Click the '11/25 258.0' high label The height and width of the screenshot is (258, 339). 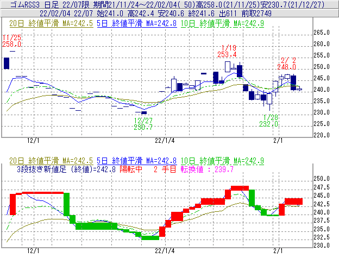[x=11, y=41]
